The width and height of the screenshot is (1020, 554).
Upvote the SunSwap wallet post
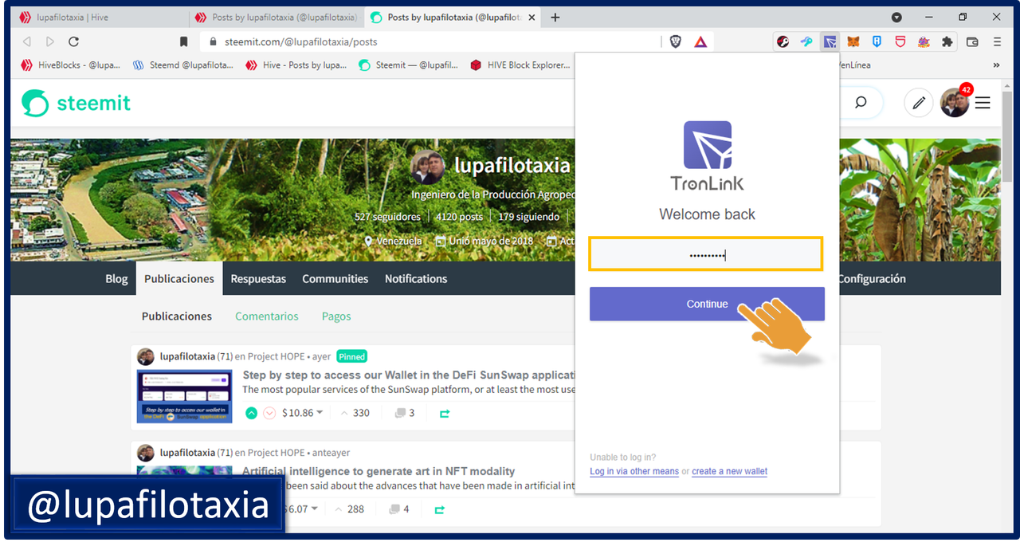pos(251,413)
